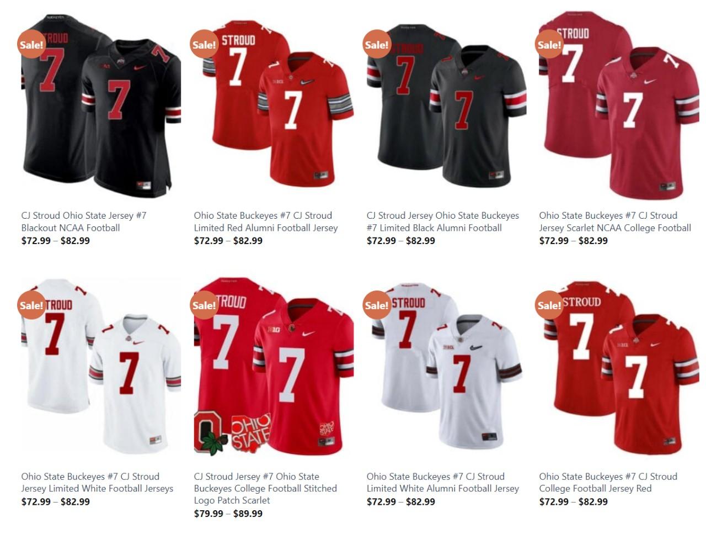Click Sale badge on College Football Jersey Red
Image resolution: width=706 pixels, height=534 pixels.
[549, 305]
